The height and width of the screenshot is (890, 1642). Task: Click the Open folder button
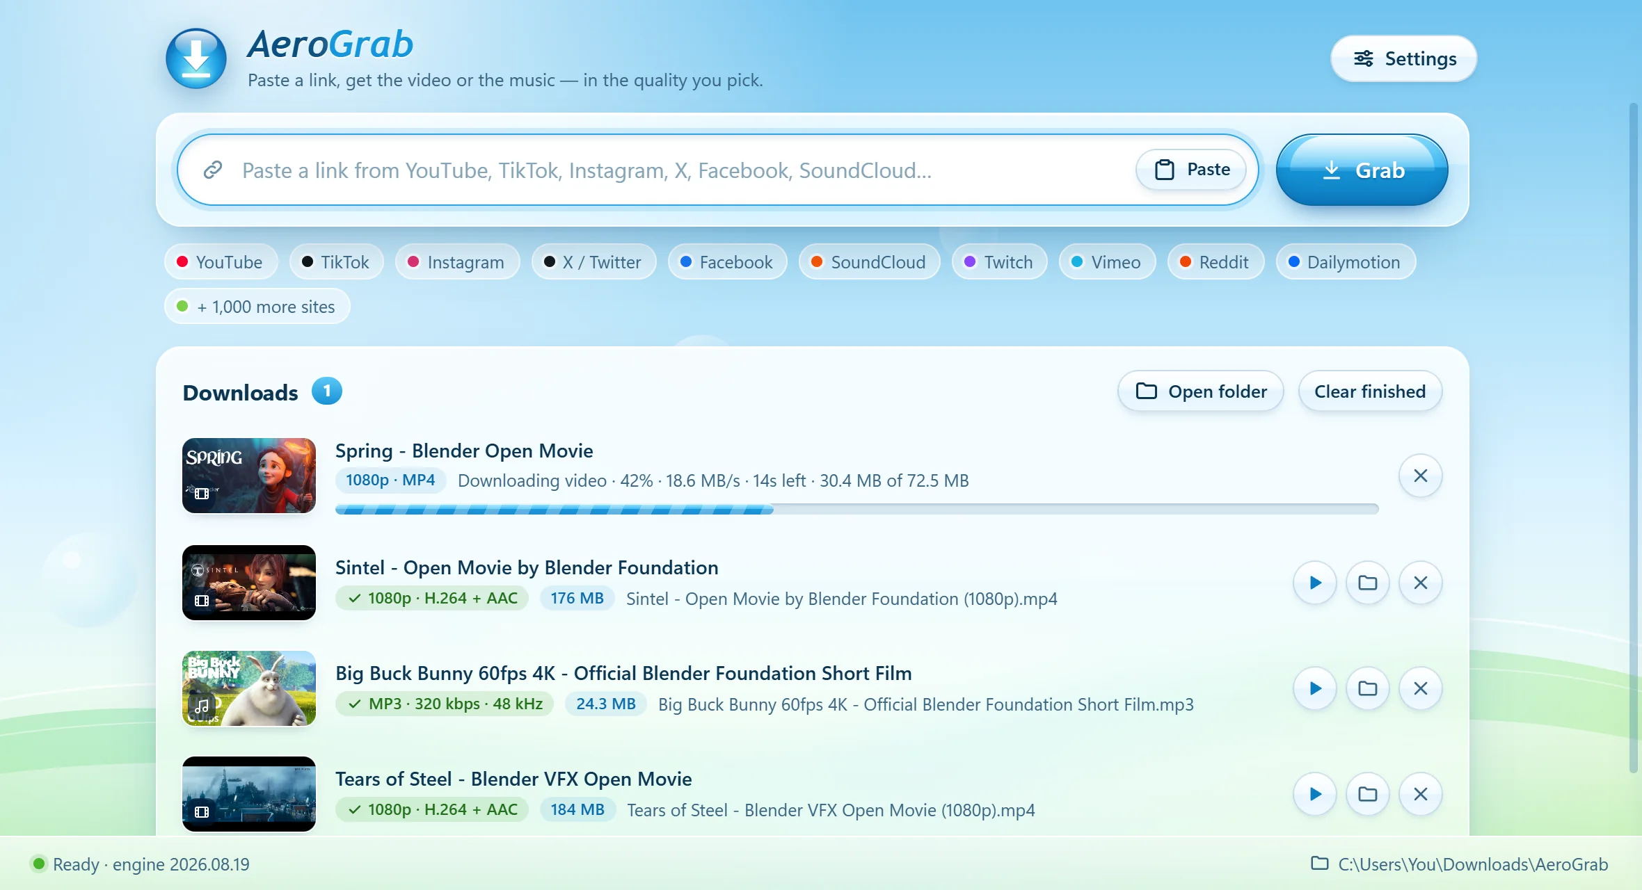coord(1201,391)
